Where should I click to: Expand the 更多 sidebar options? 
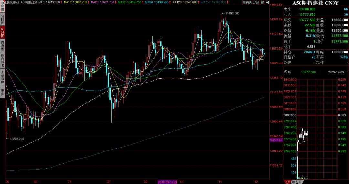tap(3, 92)
